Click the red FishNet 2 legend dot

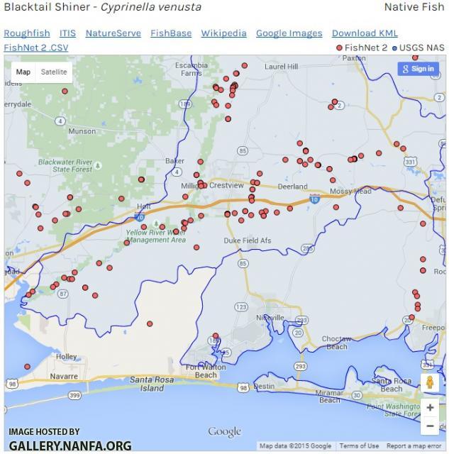click(339, 48)
